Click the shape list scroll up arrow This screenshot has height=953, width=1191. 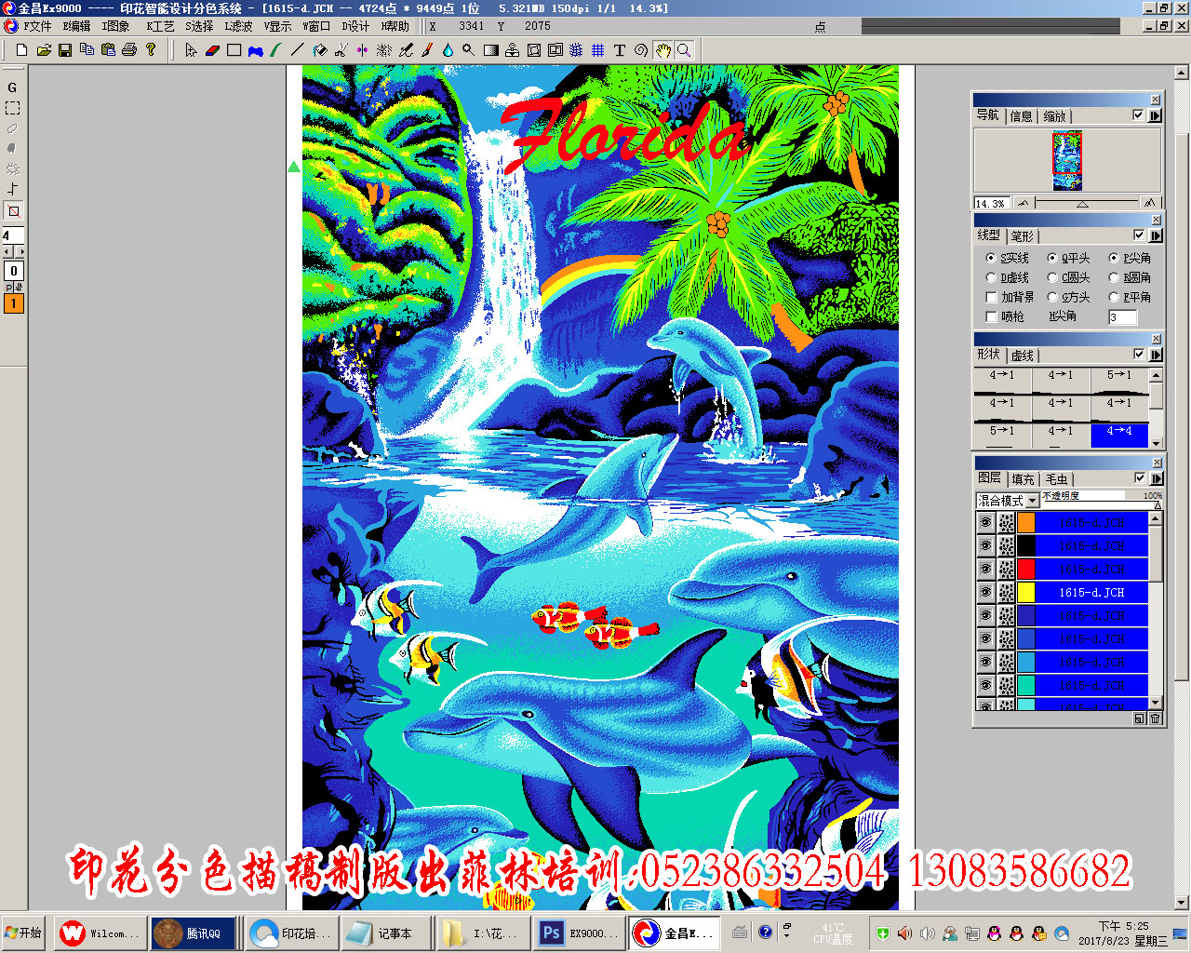(x=1156, y=375)
